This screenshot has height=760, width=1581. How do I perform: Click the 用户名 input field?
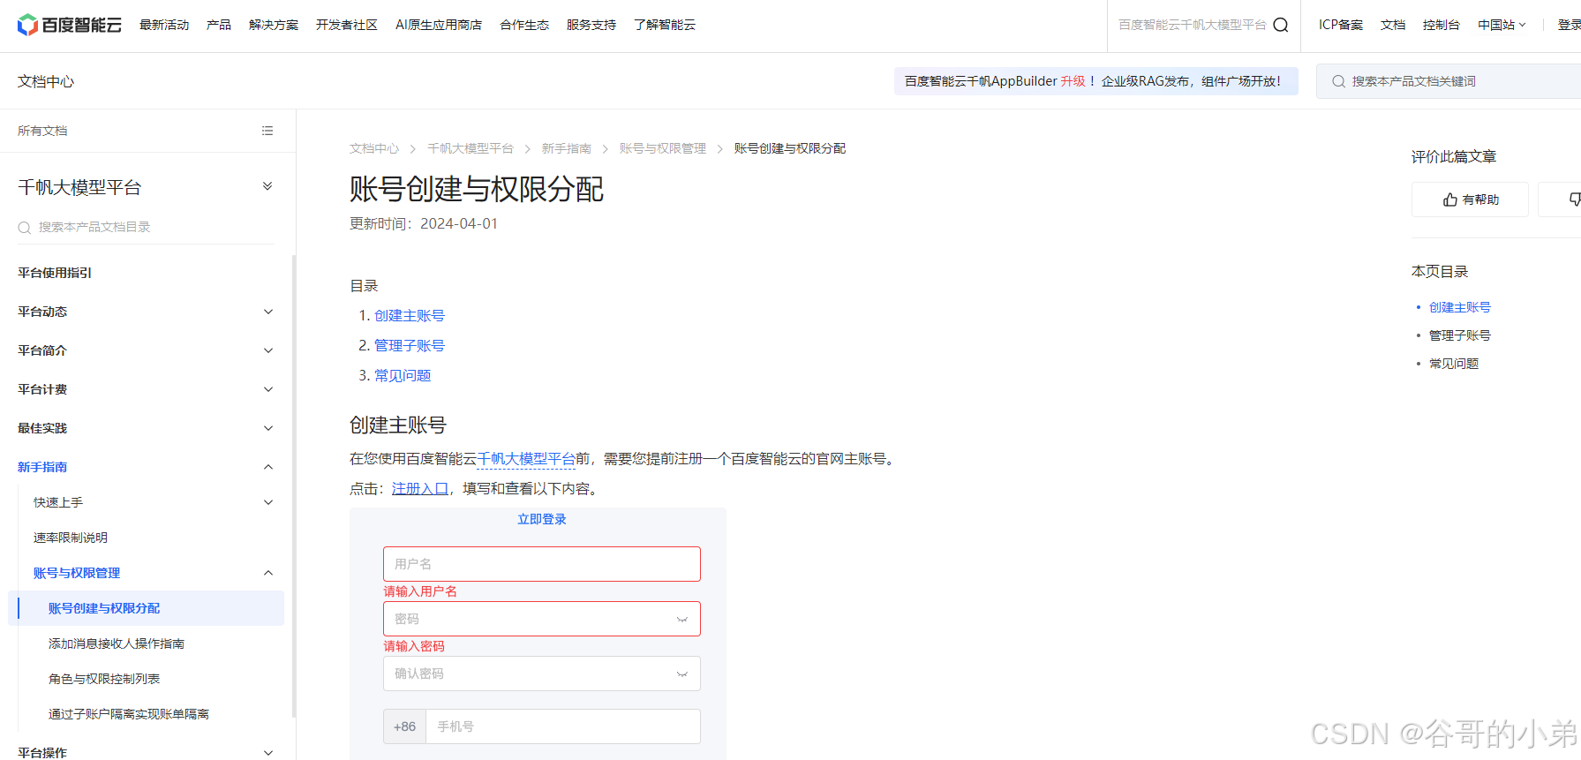pos(542,564)
